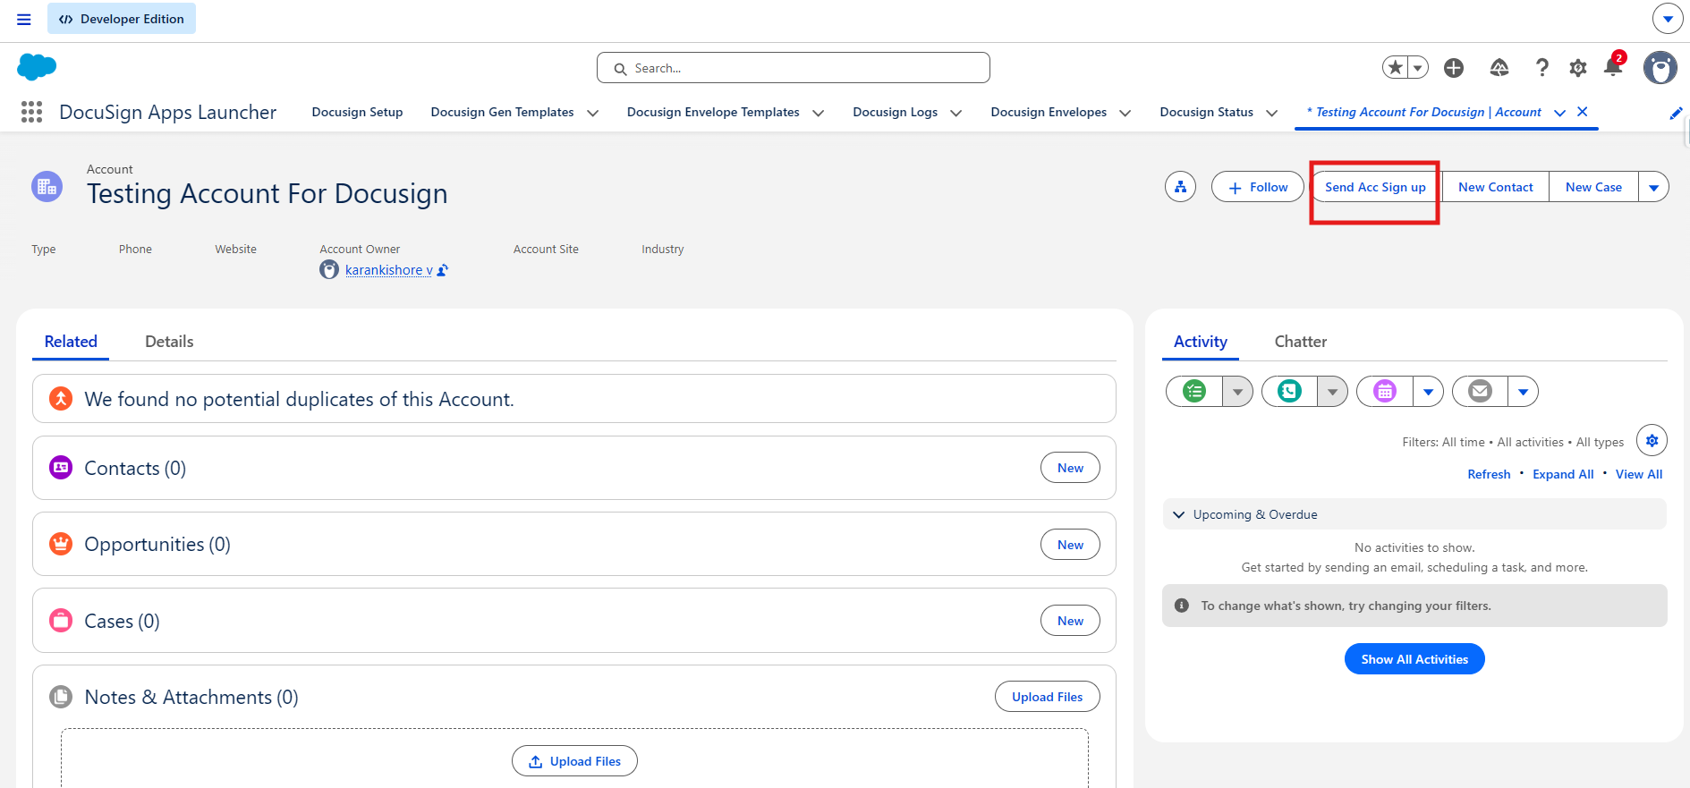This screenshot has height=788, width=1690.
Task: Click New in the Opportunities row
Action: 1070,545
